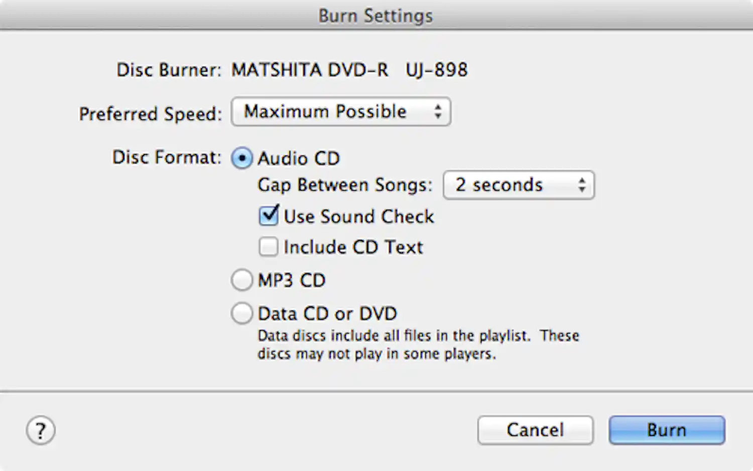Select the Audio CD disc format
The image size is (753, 471).
(242, 158)
